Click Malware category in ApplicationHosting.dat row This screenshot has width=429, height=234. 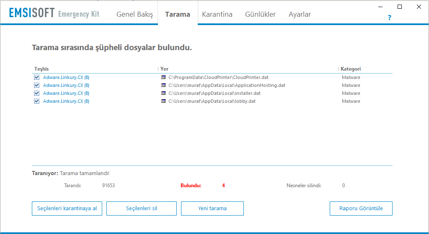(351, 85)
